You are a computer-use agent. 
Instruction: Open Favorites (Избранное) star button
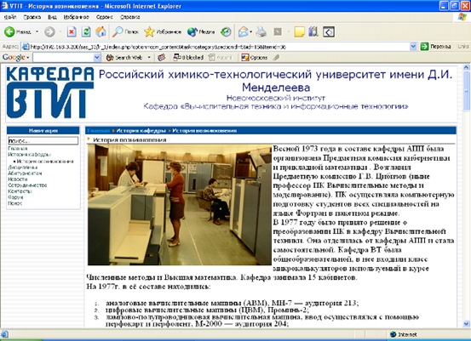(163, 31)
